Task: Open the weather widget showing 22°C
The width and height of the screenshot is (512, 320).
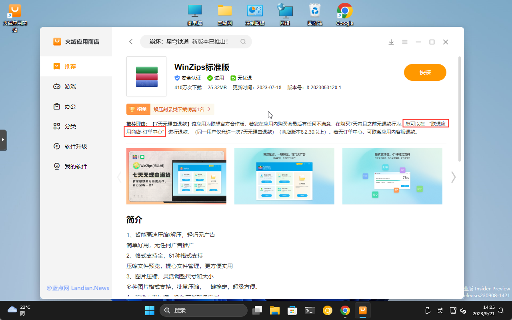Action: pos(19,310)
